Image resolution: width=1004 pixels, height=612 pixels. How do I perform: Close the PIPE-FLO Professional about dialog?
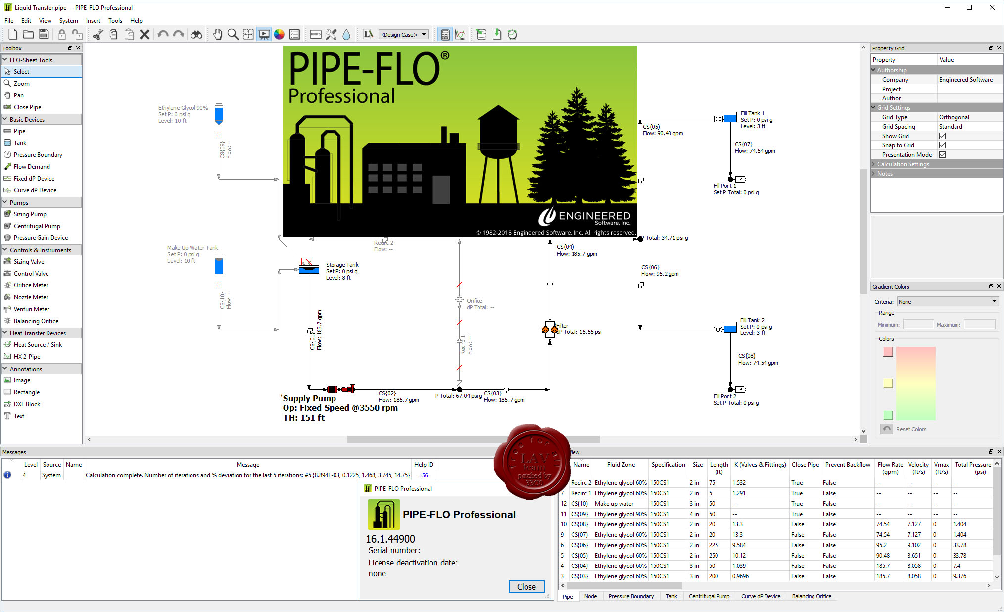coord(526,587)
